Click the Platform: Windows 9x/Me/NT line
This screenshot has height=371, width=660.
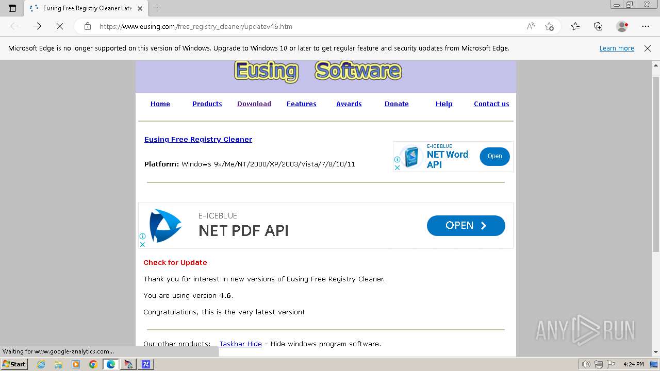click(250, 164)
